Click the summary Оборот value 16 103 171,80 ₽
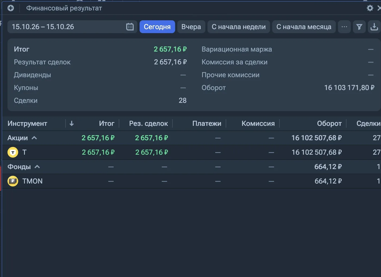The image size is (381, 277). [x=349, y=88]
